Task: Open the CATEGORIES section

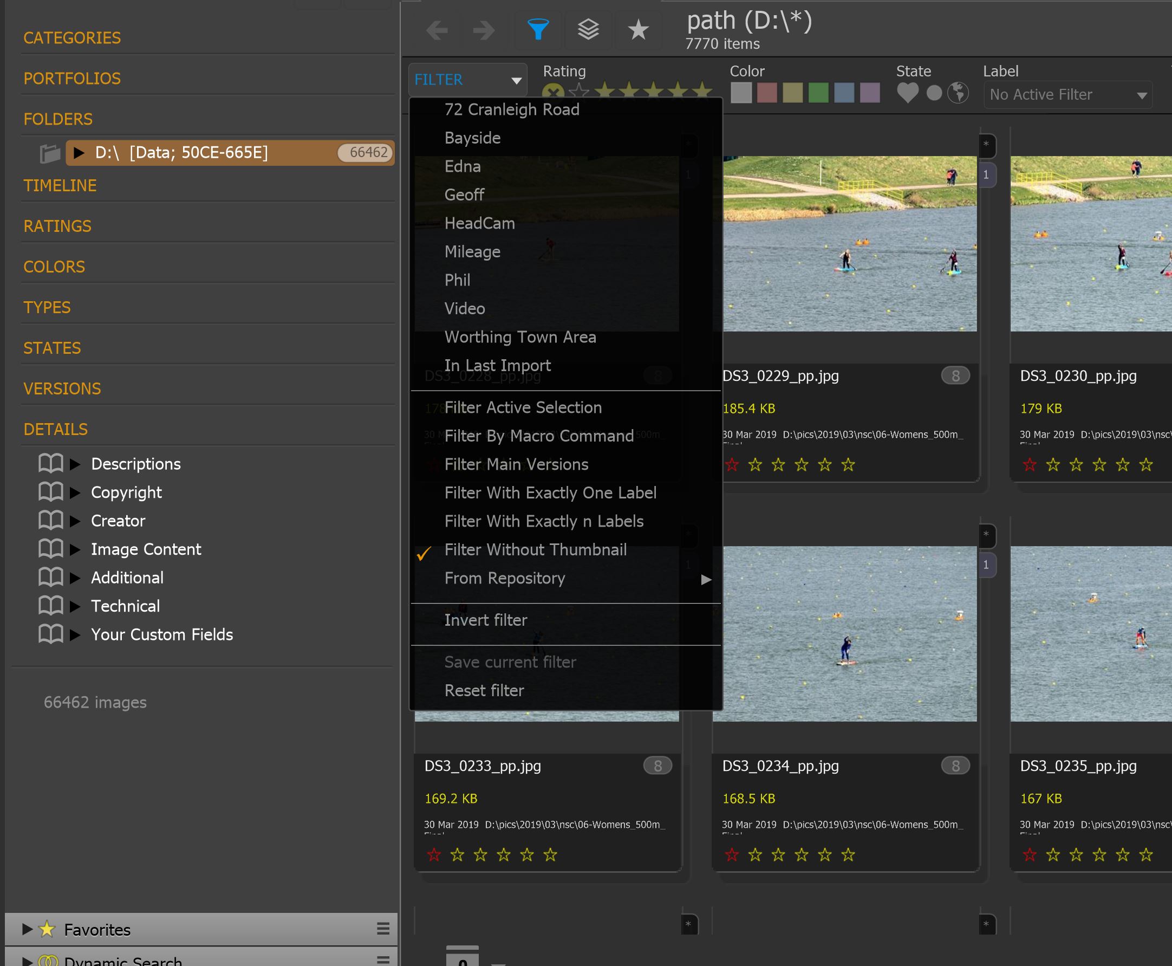Action: pyautogui.click(x=71, y=38)
